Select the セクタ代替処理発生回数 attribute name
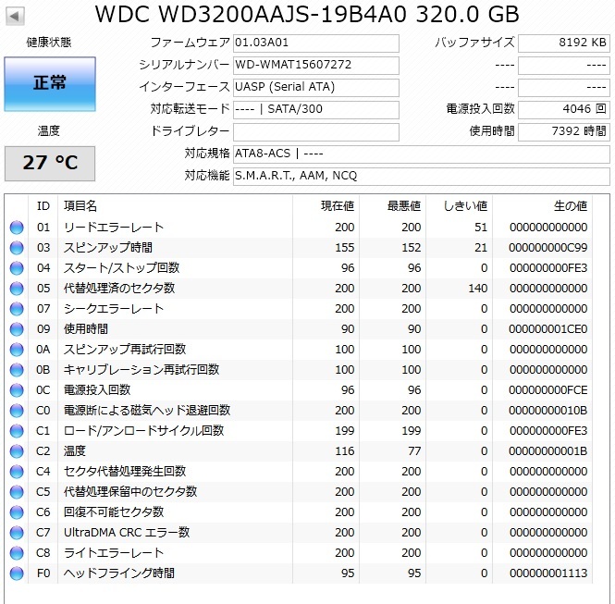Viewport: 615px width, 604px height. click(125, 472)
